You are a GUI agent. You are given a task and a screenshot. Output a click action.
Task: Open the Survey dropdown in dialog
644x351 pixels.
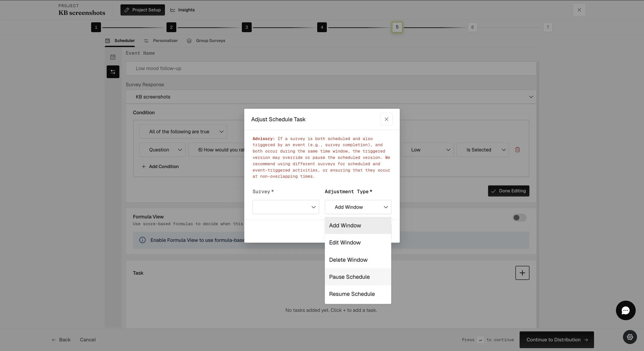[x=286, y=207]
